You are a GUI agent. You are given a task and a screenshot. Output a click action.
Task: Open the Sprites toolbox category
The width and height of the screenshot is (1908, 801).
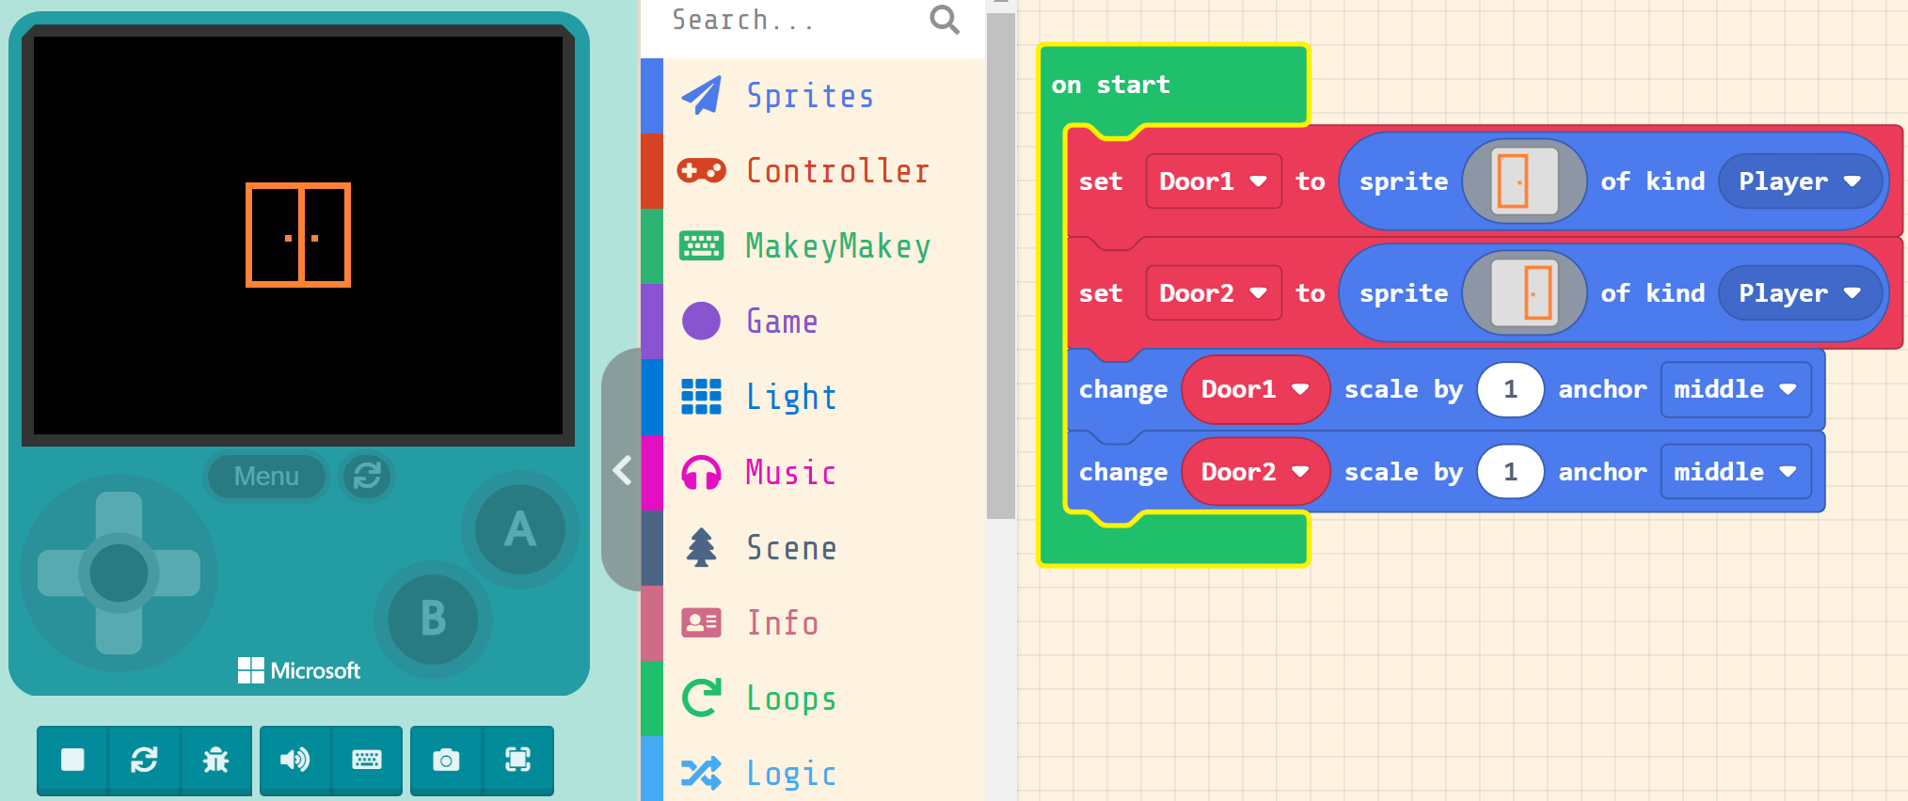coord(809,96)
